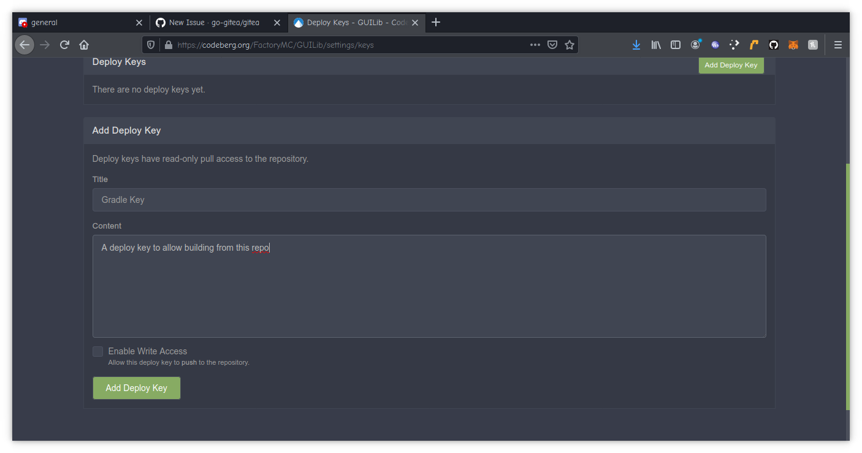Viewport: 862px width, 453px height.
Task: Open the Library toolbar icon
Action: pos(655,44)
